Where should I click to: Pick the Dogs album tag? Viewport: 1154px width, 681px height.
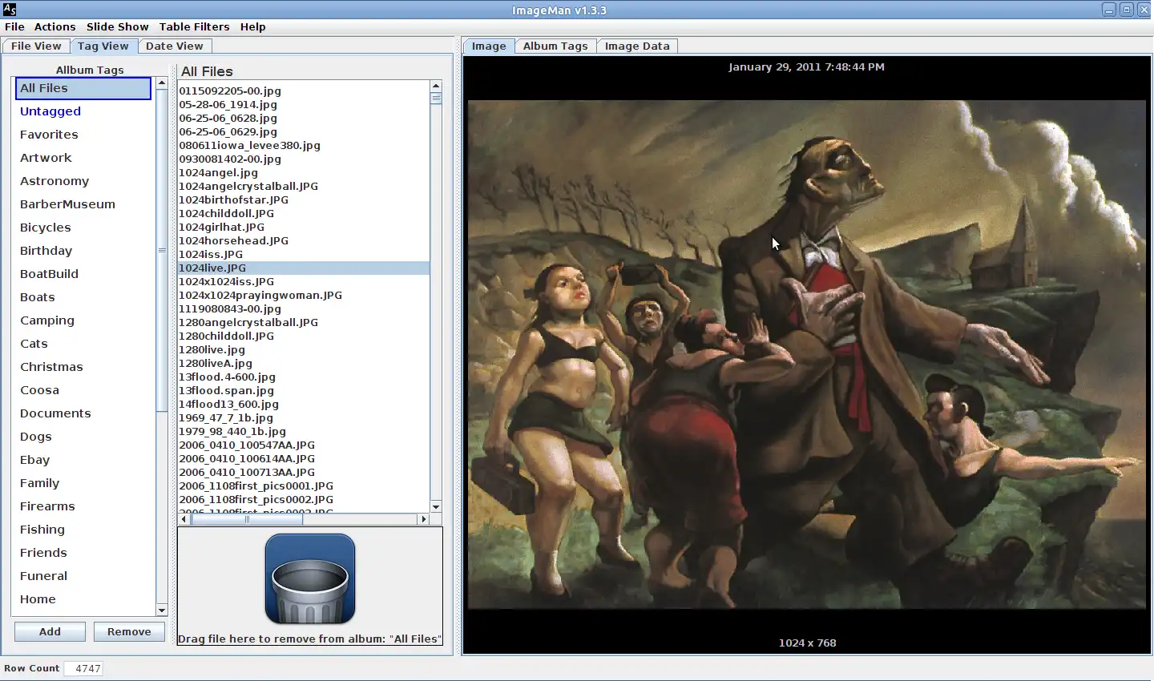coord(83,437)
